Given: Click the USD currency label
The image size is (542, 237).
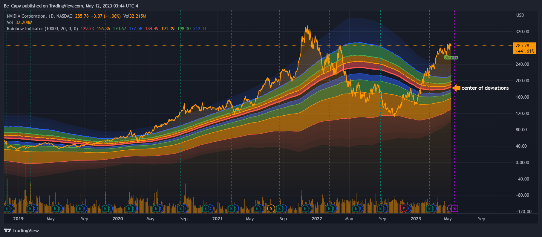Looking at the screenshot, I should click(520, 15).
